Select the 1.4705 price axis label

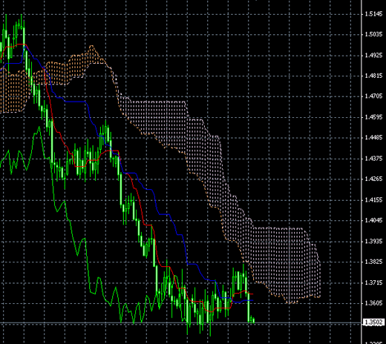pyautogui.click(x=374, y=96)
